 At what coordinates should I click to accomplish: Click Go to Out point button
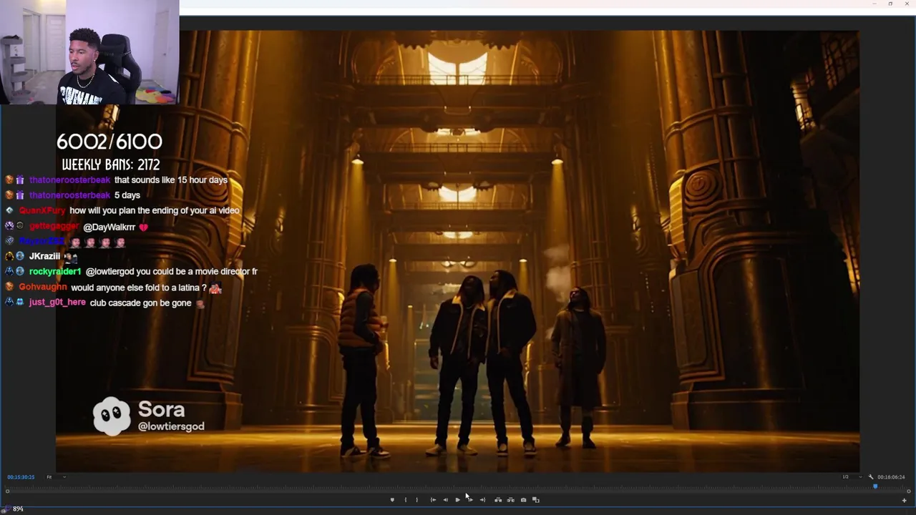point(482,500)
